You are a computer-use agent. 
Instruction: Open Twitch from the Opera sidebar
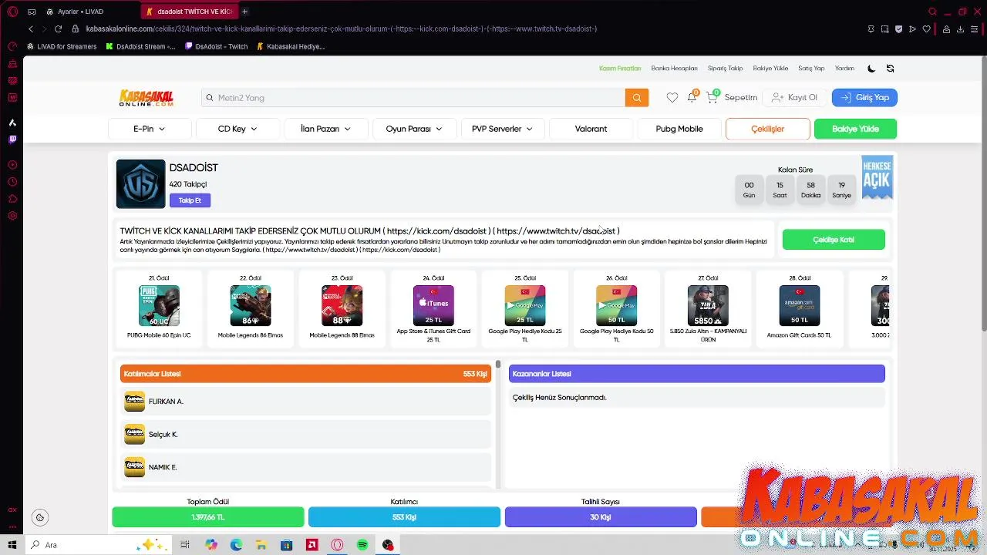click(x=12, y=140)
